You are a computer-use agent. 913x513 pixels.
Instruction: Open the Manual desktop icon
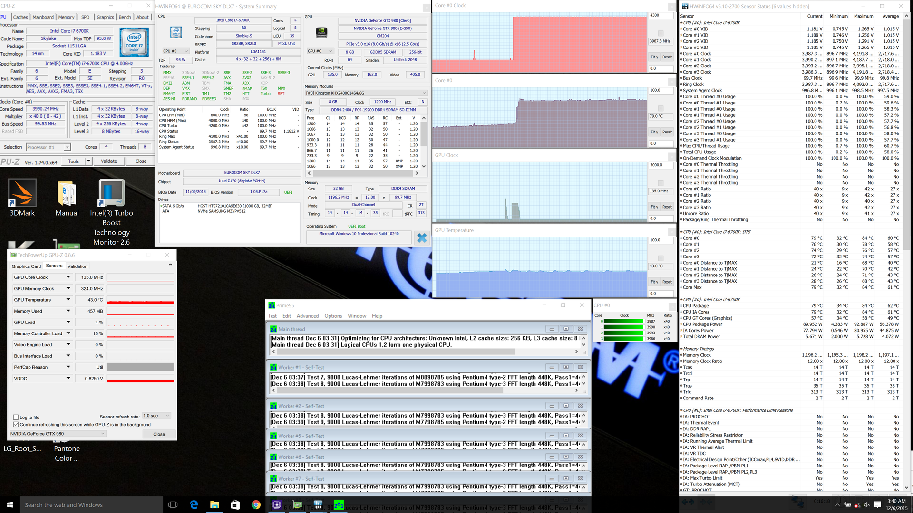point(67,198)
